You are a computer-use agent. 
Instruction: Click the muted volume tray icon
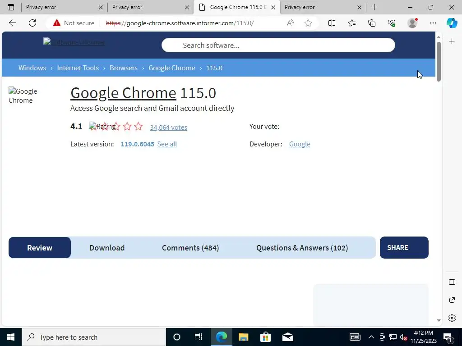click(403, 337)
